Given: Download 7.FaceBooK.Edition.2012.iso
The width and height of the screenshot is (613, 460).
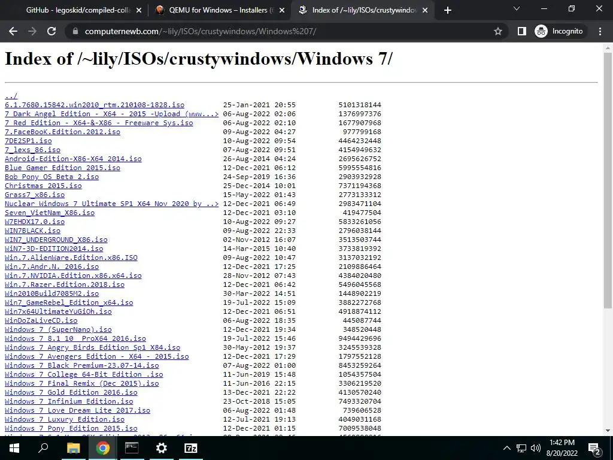Looking at the screenshot, I should point(62,132).
